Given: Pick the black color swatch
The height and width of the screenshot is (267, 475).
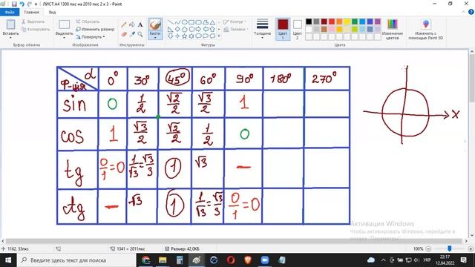Looking at the screenshot, I should (x=309, y=22).
